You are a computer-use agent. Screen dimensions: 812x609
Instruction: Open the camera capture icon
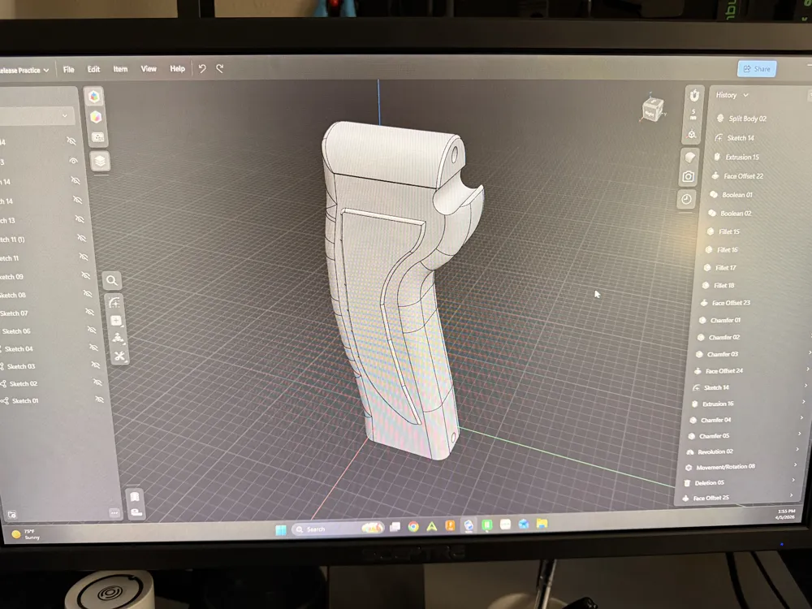point(689,177)
